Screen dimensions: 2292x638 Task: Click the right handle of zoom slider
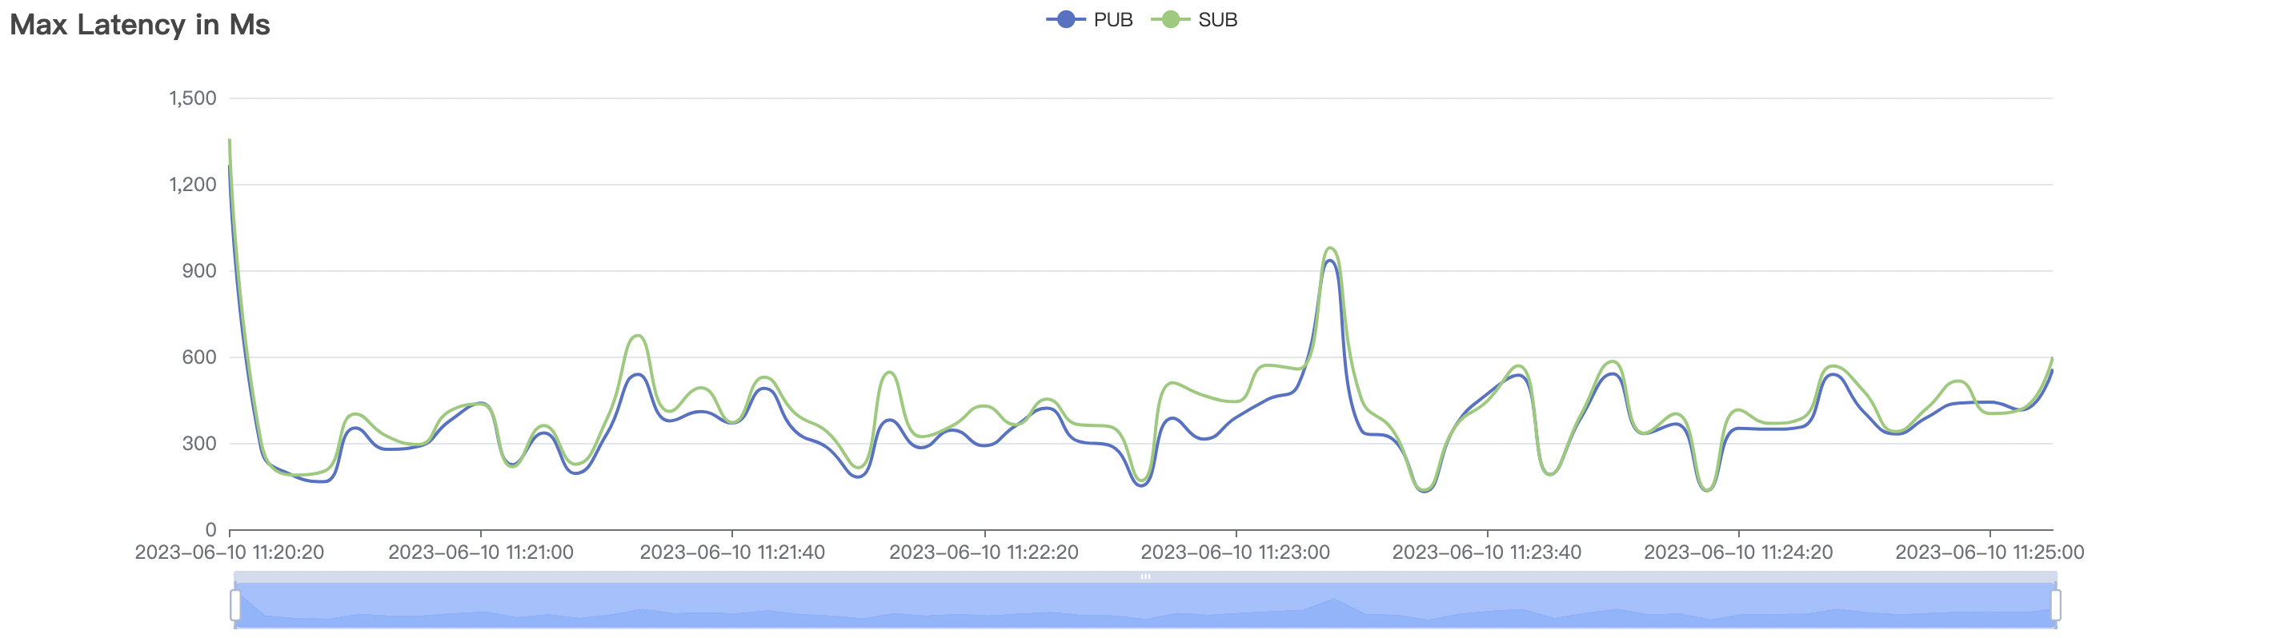click(x=2055, y=605)
